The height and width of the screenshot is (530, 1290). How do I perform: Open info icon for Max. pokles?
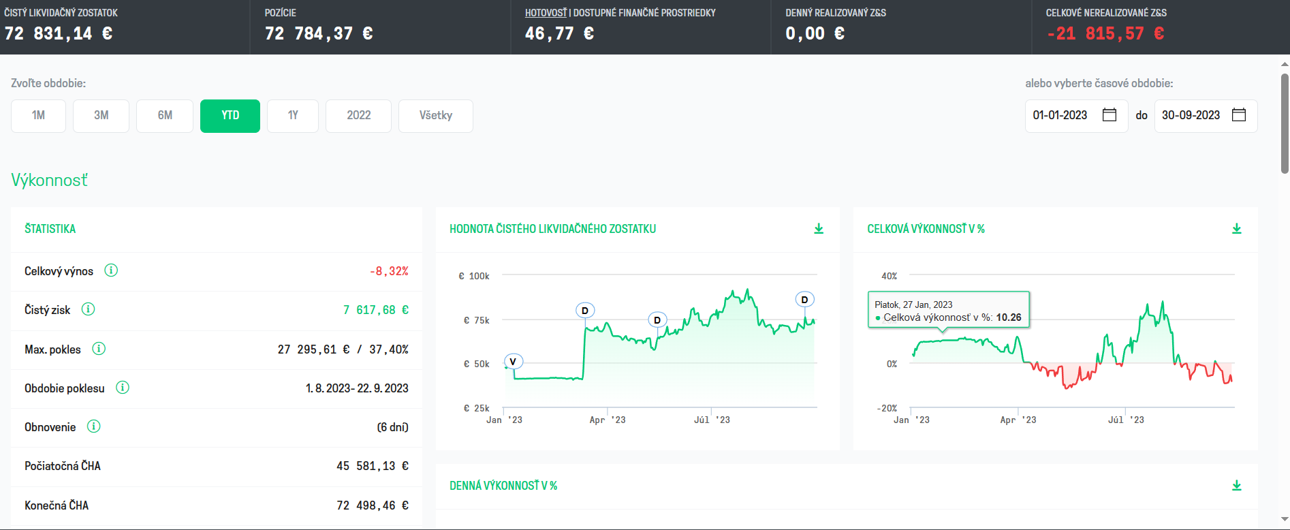(99, 349)
